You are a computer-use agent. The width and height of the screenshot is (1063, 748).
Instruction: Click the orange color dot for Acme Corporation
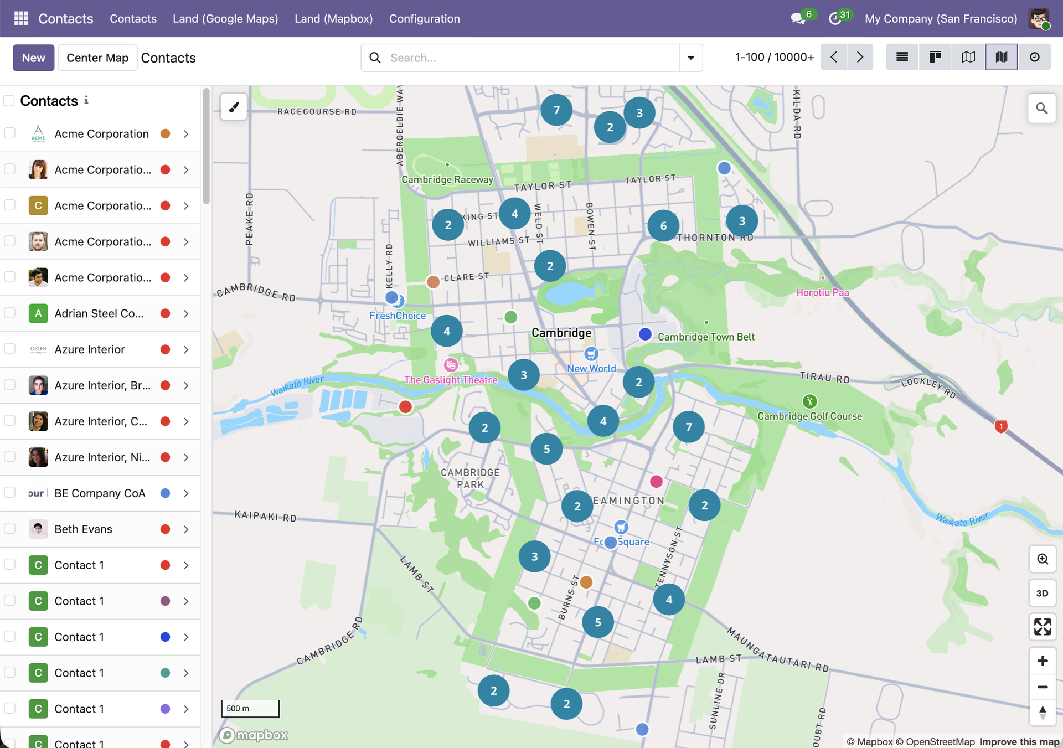[x=165, y=134]
